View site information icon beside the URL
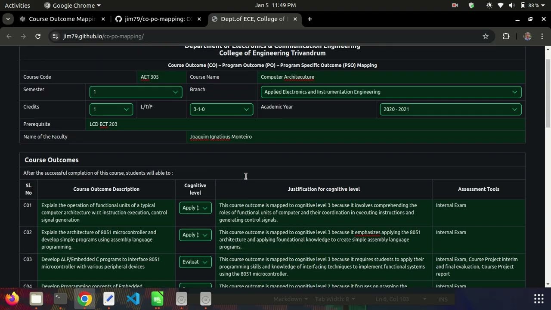Image resolution: width=551 pixels, height=310 pixels. tap(55, 36)
